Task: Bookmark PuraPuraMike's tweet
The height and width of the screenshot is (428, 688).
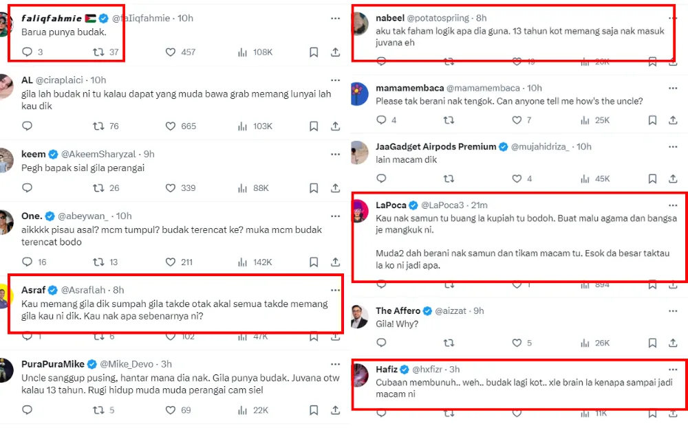Action: 314,410
